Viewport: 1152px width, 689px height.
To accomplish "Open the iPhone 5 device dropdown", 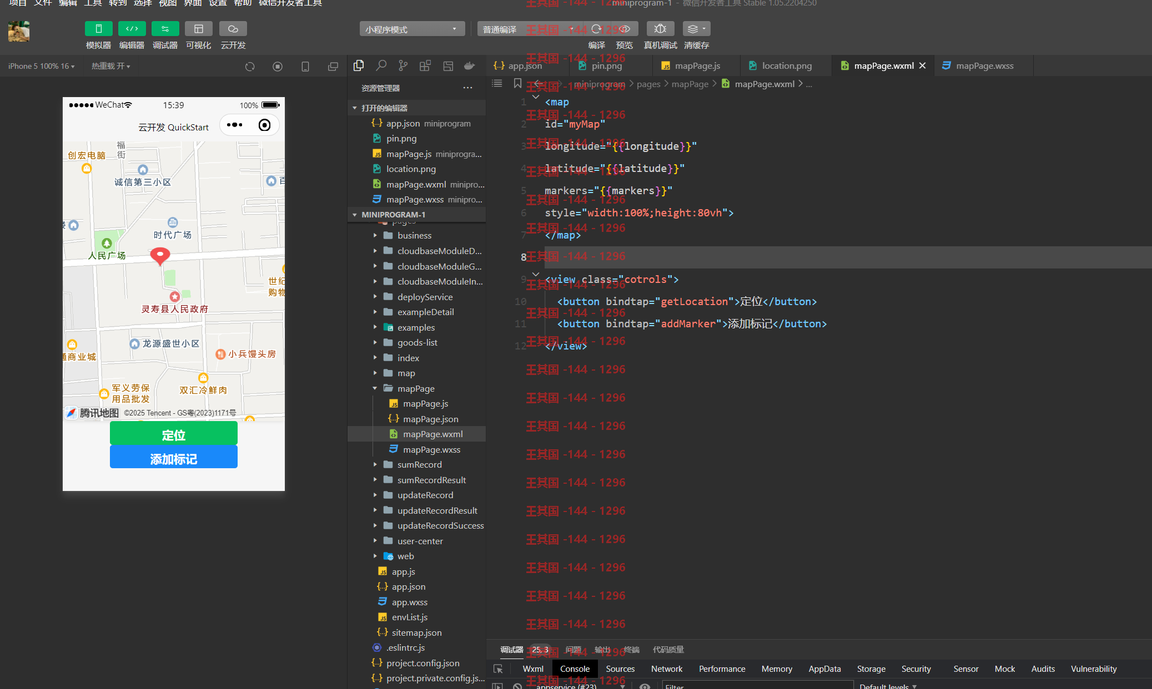I will tap(41, 66).
